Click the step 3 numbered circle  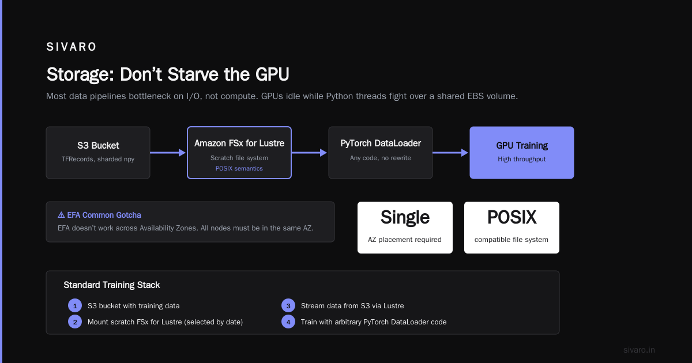pyautogui.click(x=288, y=305)
